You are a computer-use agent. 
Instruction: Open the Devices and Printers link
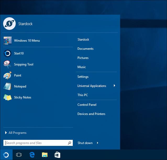91,114
